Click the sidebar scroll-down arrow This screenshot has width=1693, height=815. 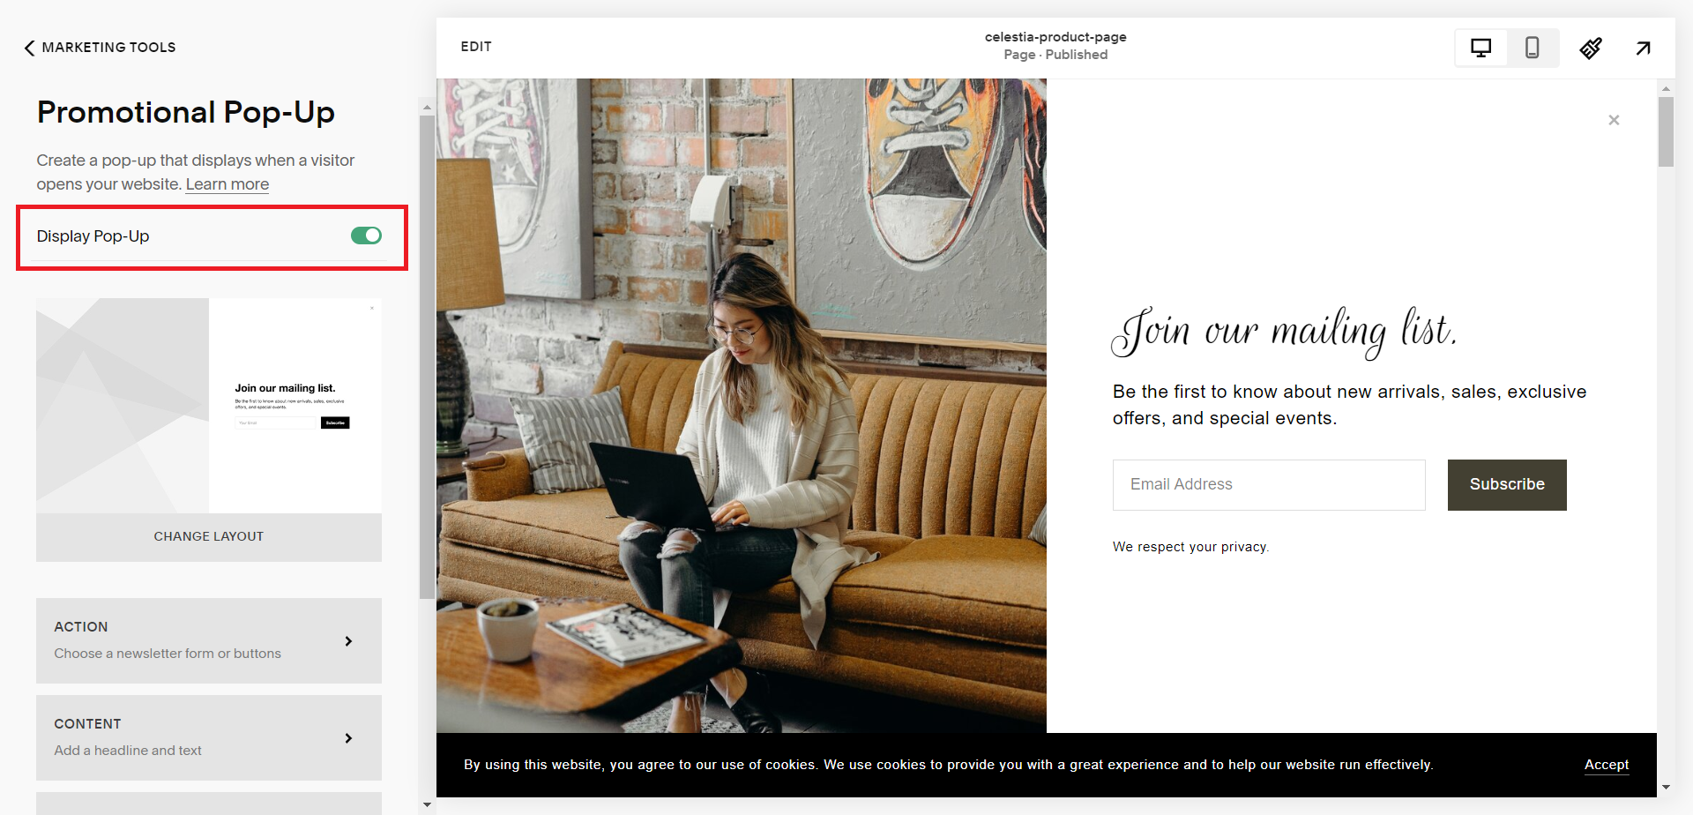coord(427,804)
